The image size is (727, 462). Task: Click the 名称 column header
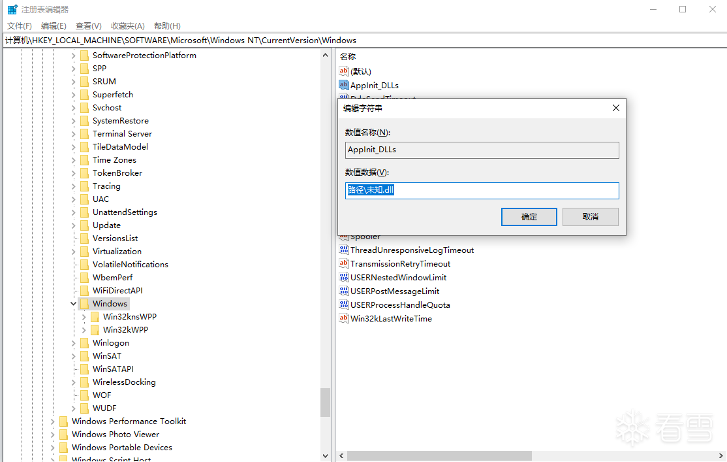coord(348,57)
